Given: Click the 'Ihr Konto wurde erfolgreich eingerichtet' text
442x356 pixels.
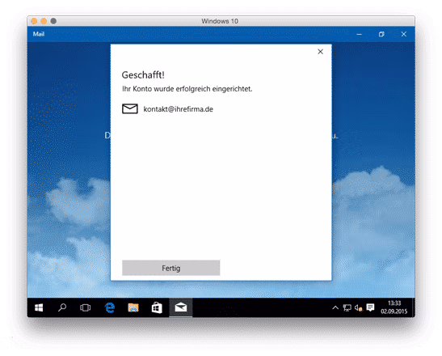Looking at the screenshot, I should [x=187, y=89].
